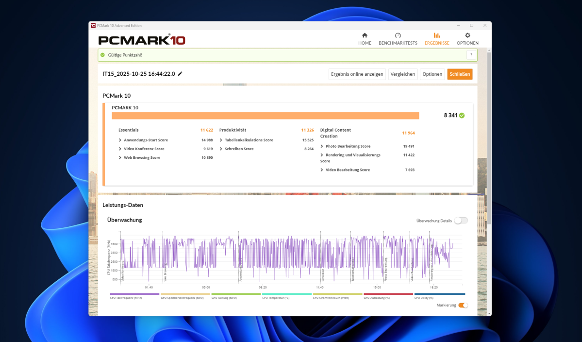Viewport: 582px width, 342px height.
Task: Click the green checkmark next to score 8341
Action: click(461, 116)
